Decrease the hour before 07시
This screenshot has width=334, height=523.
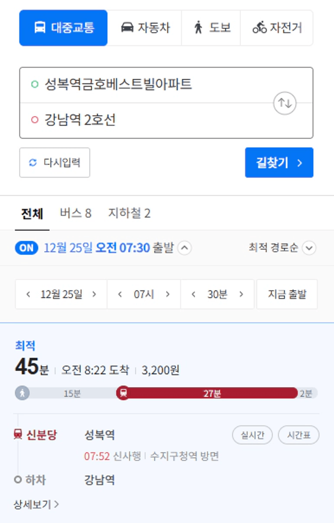click(x=120, y=294)
